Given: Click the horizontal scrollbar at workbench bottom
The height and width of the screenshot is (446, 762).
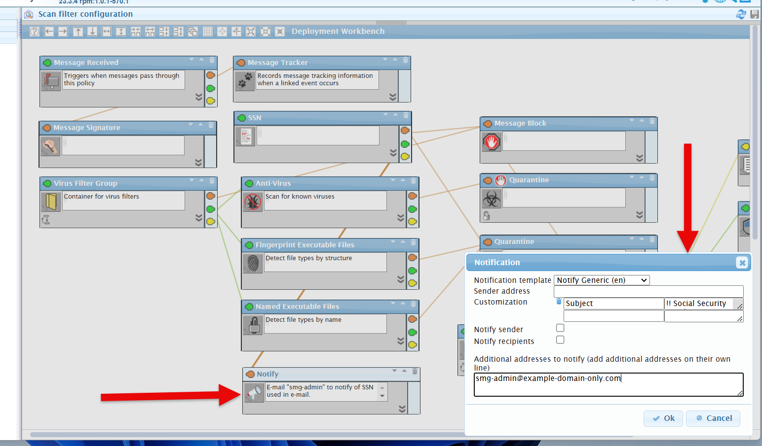Looking at the screenshot, I should (332, 435).
